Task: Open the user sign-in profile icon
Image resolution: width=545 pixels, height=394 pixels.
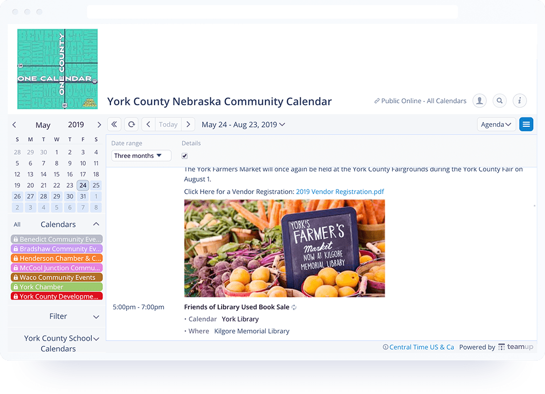Action: click(x=479, y=101)
